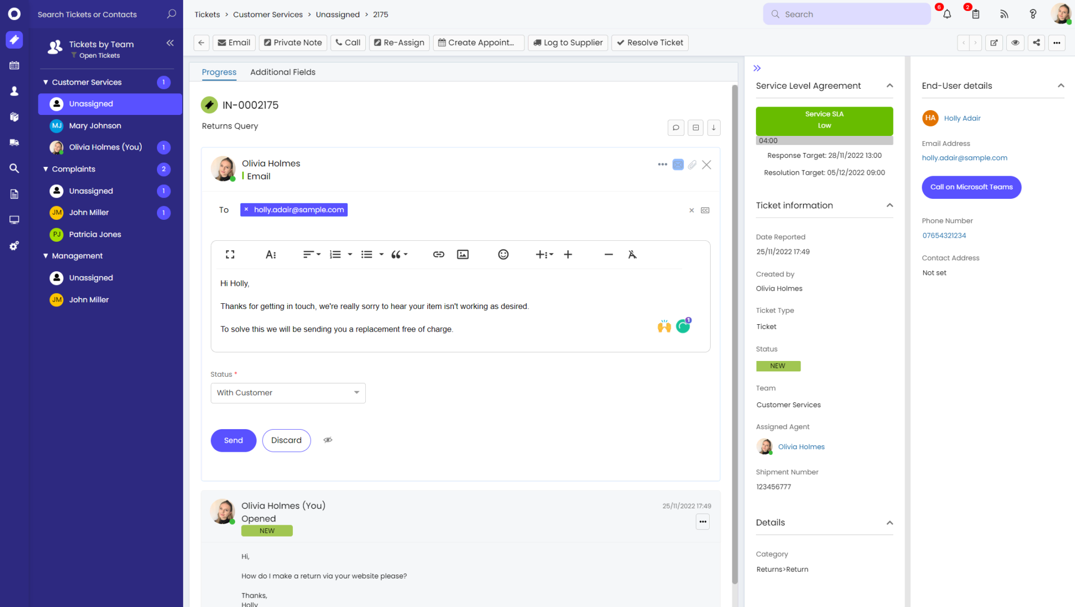The height and width of the screenshot is (607, 1075).
Task: Open the calendar icon in left sidebar
Action: (x=14, y=66)
